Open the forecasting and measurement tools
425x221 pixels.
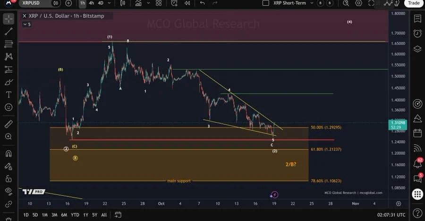[x=8, y=69]
